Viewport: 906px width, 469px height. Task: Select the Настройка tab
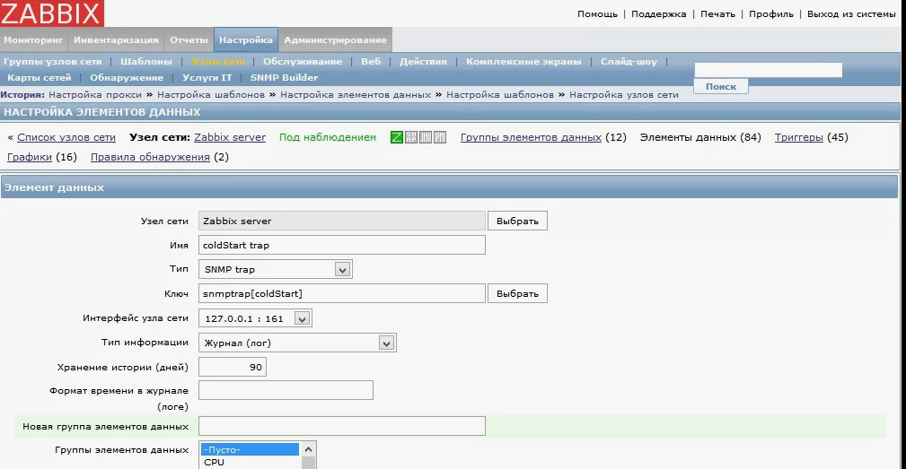tap(245, 39)
